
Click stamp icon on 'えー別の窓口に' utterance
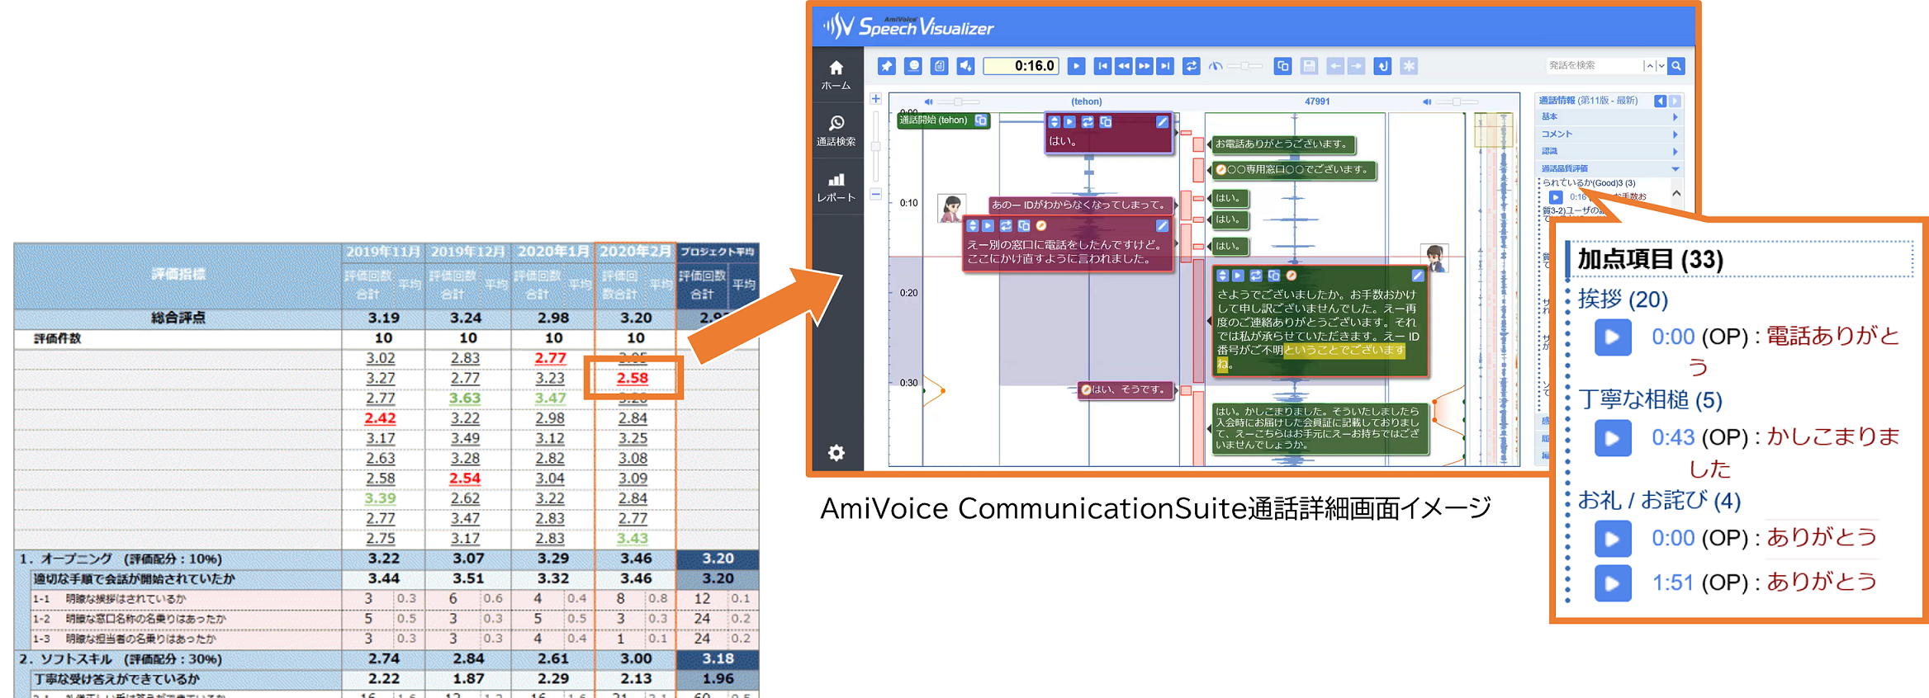[x=1041, y=225]
